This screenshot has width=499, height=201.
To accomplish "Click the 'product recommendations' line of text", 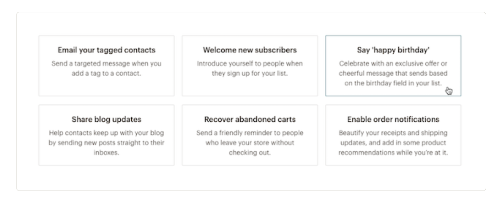I will point(393,152).
